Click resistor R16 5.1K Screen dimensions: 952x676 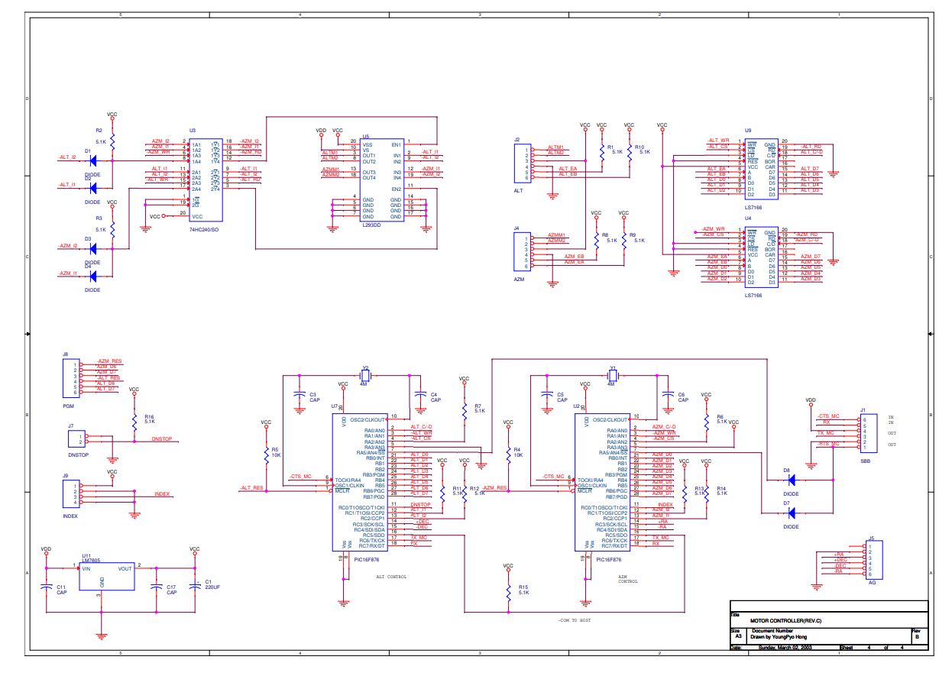click(134, 421)
